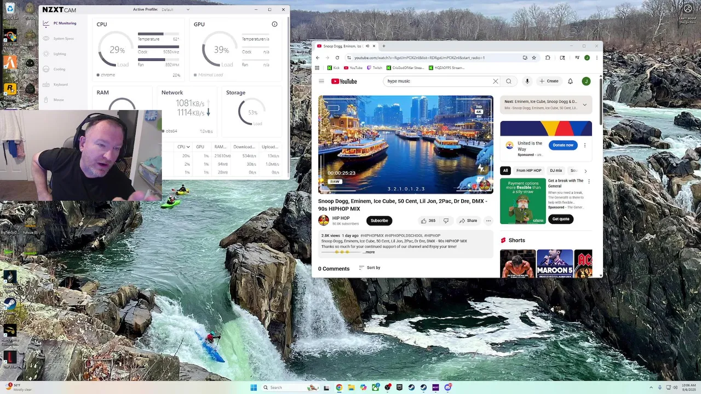Viewport: 701px width, 394px height.
Task: Sort process table by Upload column
Action: (270, 147)
